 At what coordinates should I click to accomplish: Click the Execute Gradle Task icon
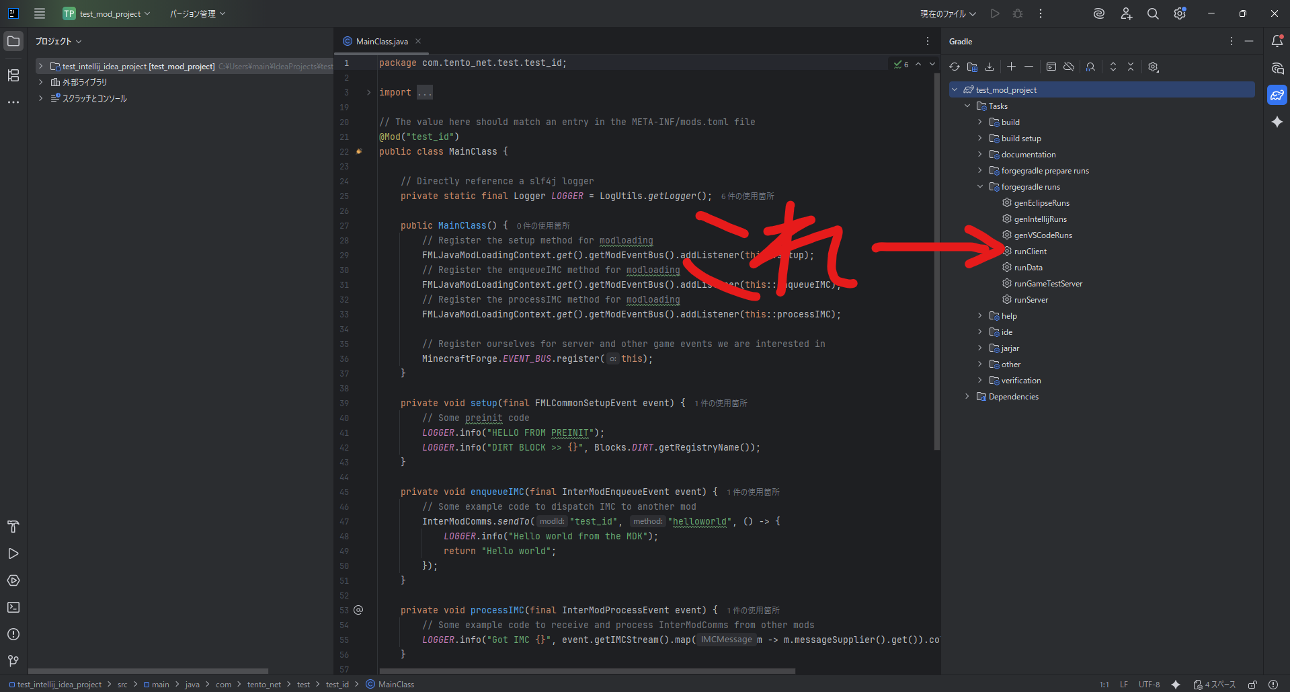coord(1051,67)
